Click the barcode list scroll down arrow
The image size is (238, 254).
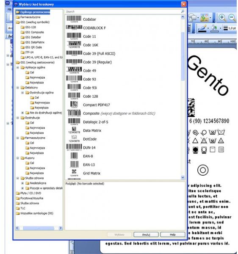[183, 177]
